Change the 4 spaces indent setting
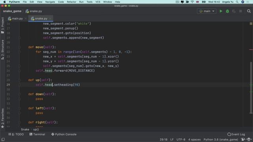Viewport: 253px width, 142px height. pyautogui.click(x=194, y=140)
